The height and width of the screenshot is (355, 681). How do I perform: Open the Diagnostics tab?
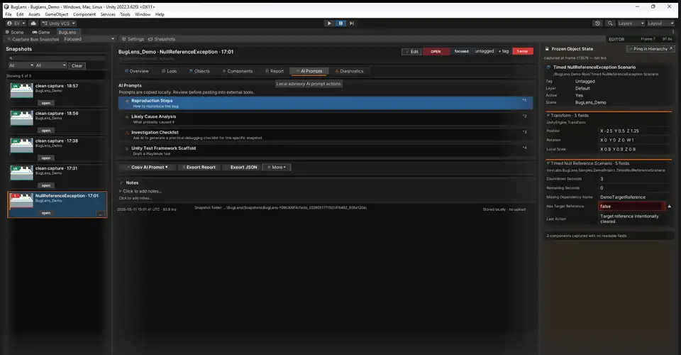pos(349,71)
